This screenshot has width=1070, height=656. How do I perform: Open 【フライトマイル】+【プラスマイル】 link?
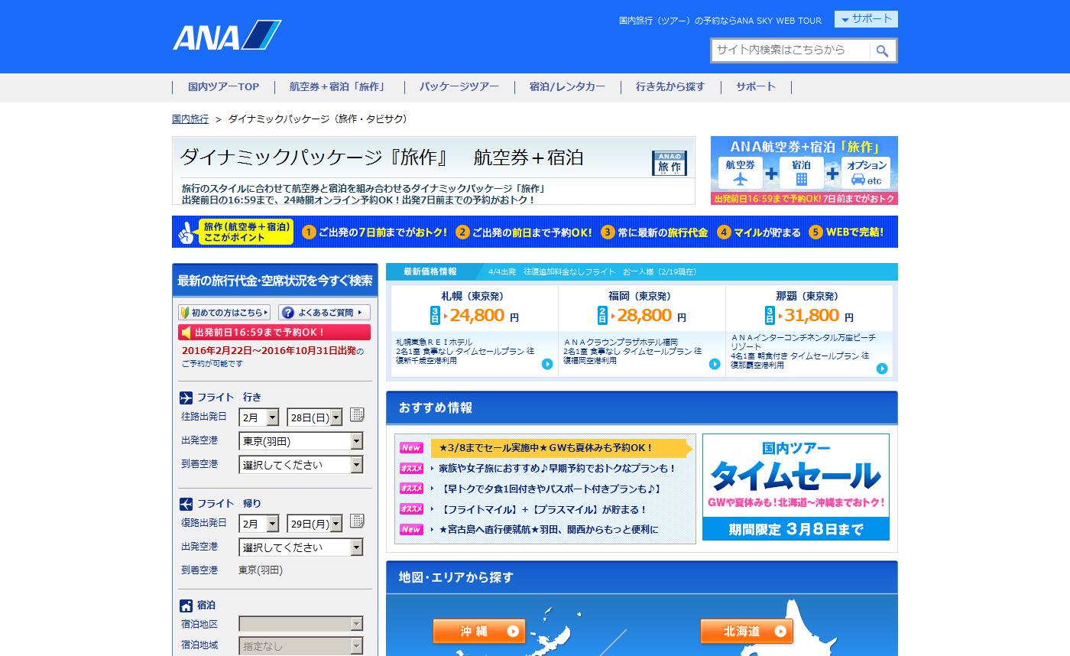(544, 509)
